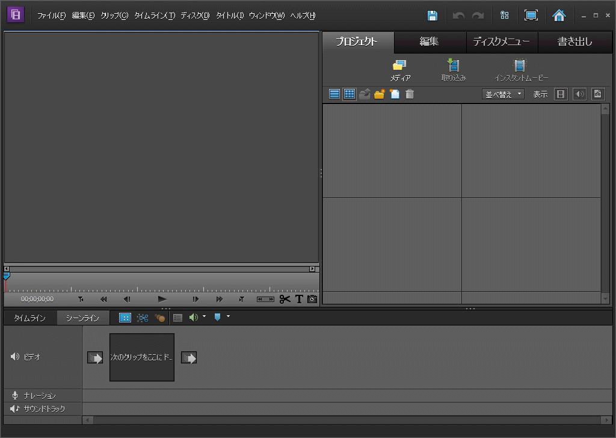Toggle the video filmstrip filter next to 表示
Image resolution: width=616 pixels, height=438 pixels.
pyautogui.click(x=561, y=94)
